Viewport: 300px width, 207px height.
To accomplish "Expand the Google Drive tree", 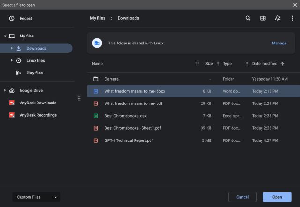I will click(5, 90).
